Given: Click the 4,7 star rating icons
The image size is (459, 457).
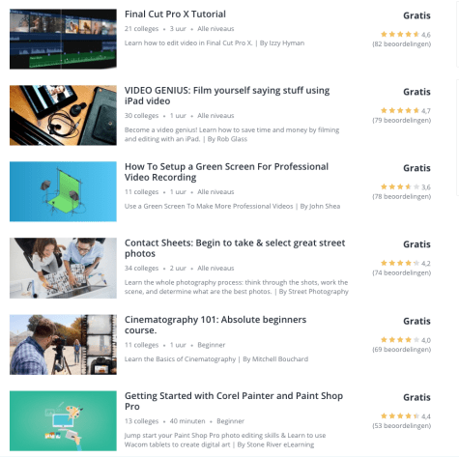Looking at the screenshot, I should click(400, 110).
